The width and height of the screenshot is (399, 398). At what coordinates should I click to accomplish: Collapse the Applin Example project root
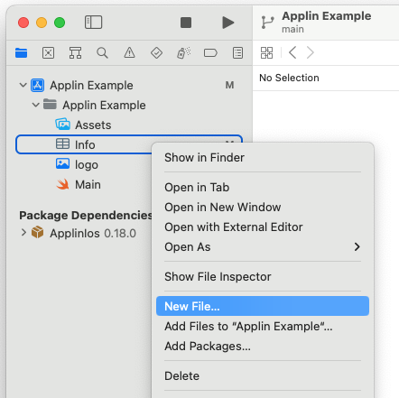click(23, 85)
